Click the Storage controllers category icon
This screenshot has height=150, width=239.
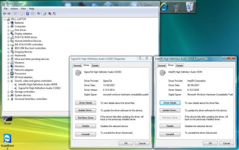[x=12, y=92]
